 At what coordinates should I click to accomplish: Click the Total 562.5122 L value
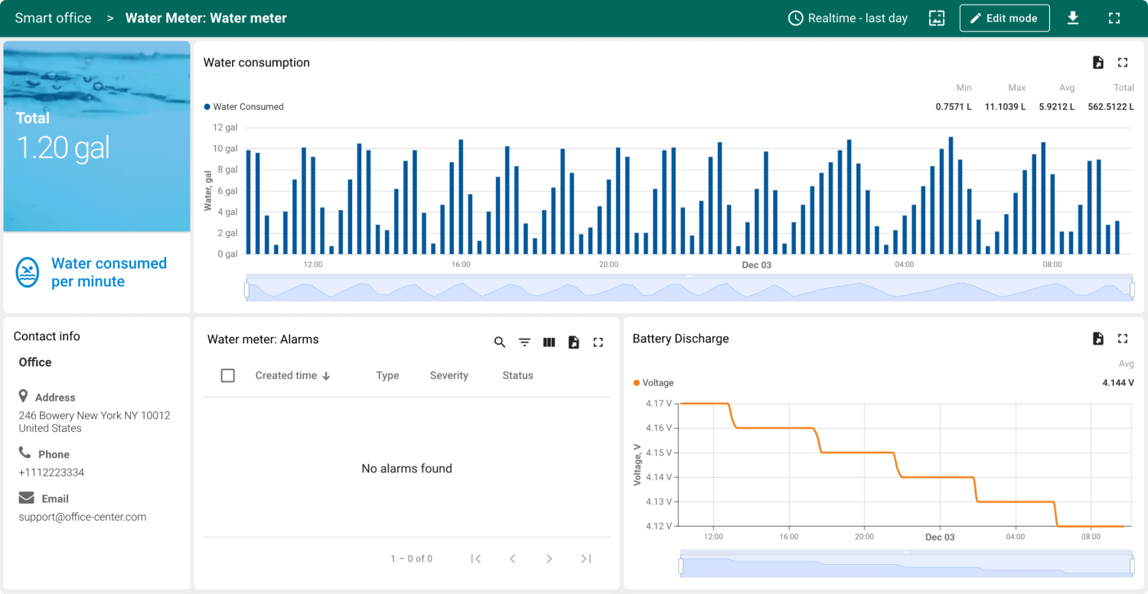pyautogui.click(x=1110, y=107)
